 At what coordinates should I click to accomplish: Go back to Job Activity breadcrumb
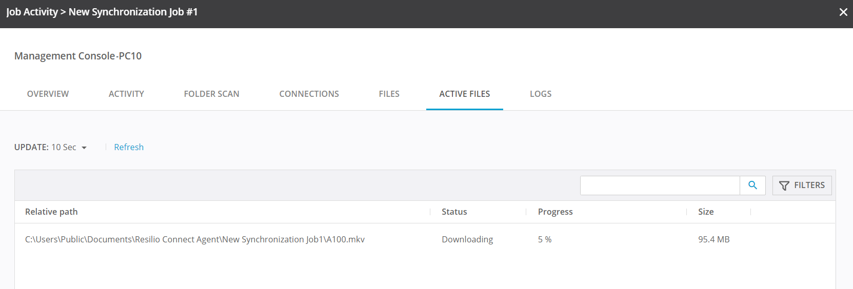point(32,12)
